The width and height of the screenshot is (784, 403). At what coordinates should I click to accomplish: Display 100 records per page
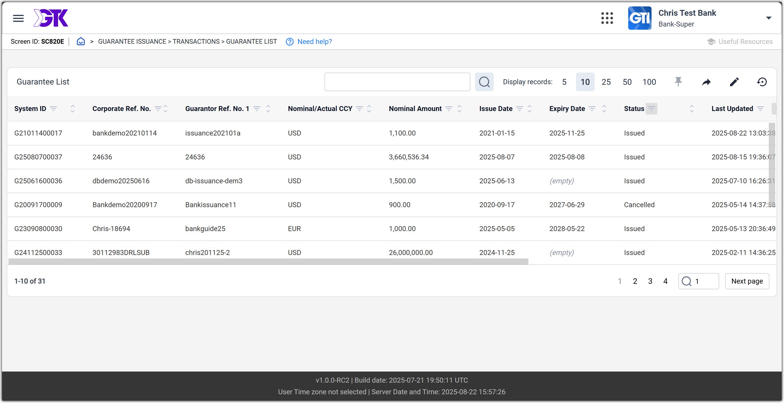pos(649,82)
